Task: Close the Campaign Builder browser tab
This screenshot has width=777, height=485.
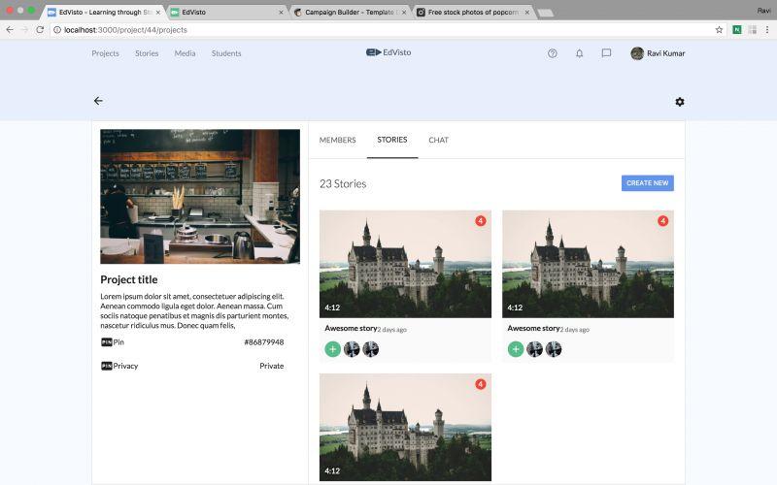Action: (x=404, y=13)
